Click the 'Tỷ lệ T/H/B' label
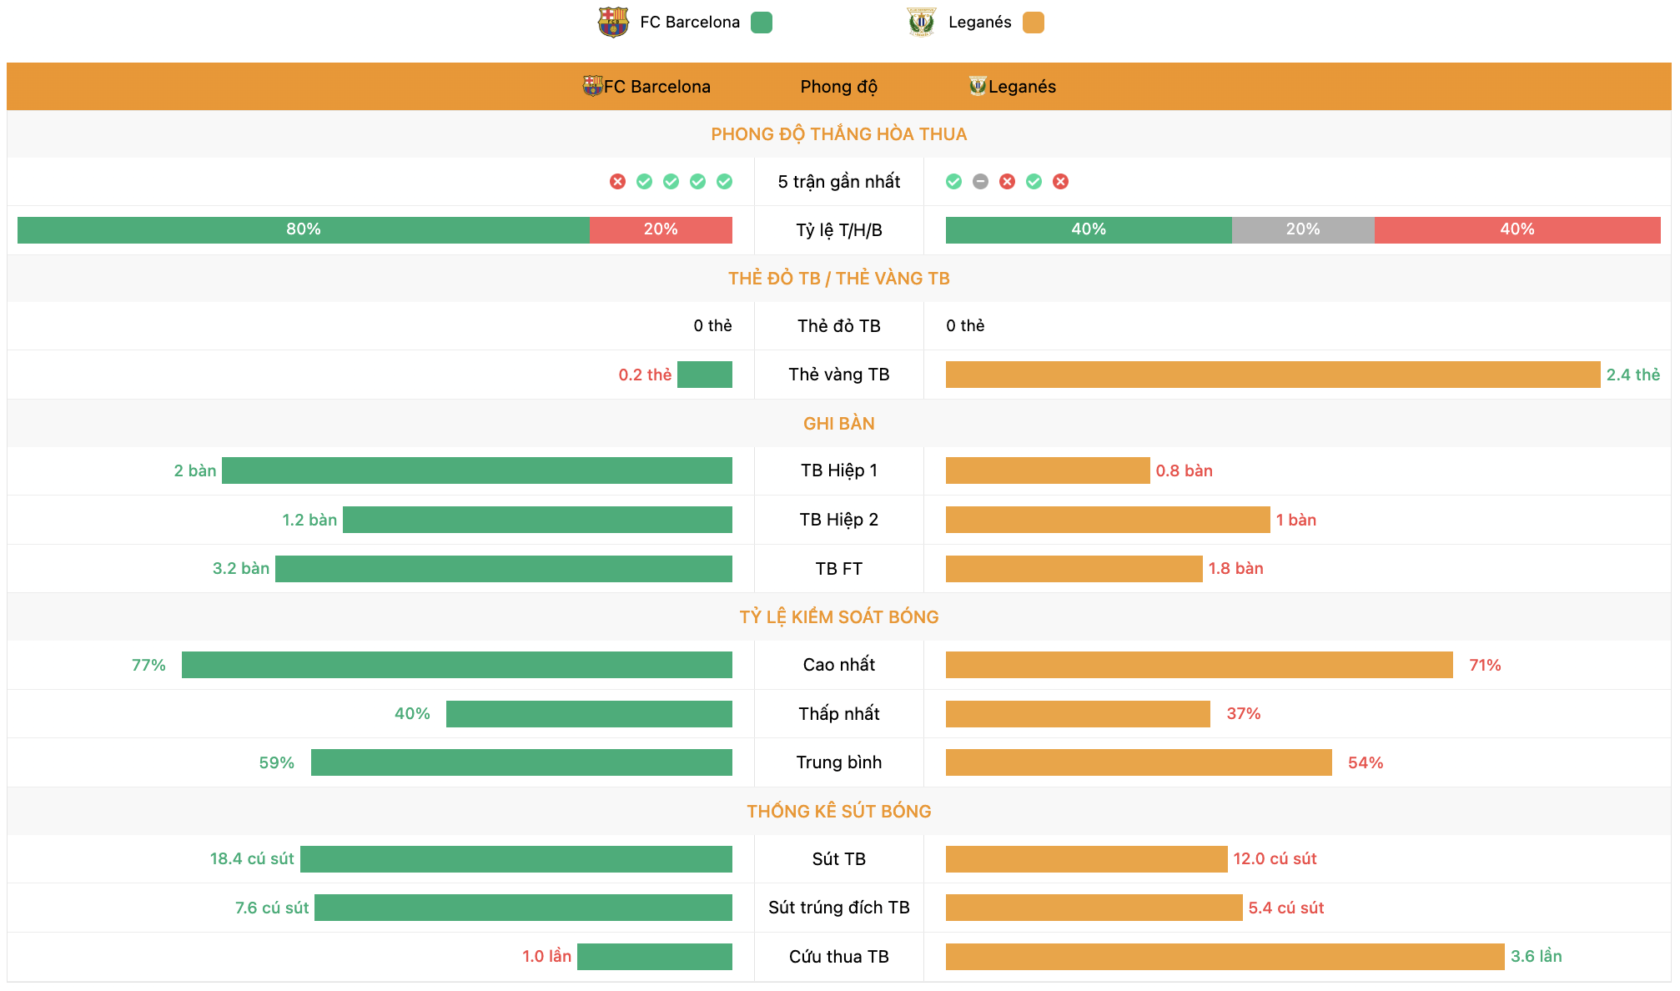Image resolution: width=1680 pixels, height=991 pixels. point(839,230)
